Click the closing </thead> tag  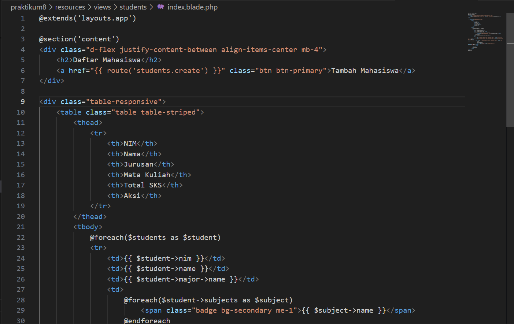point(90,217)
